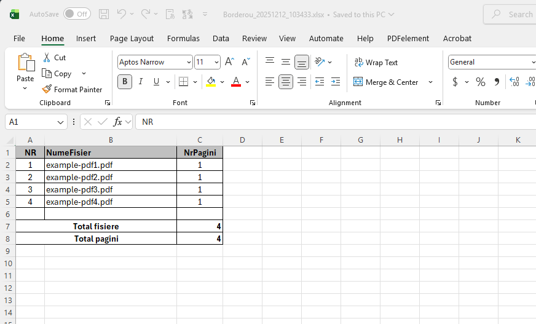Click the Enter checkmark in formula bar
The image size is (536, 324).
coord(102,122)
